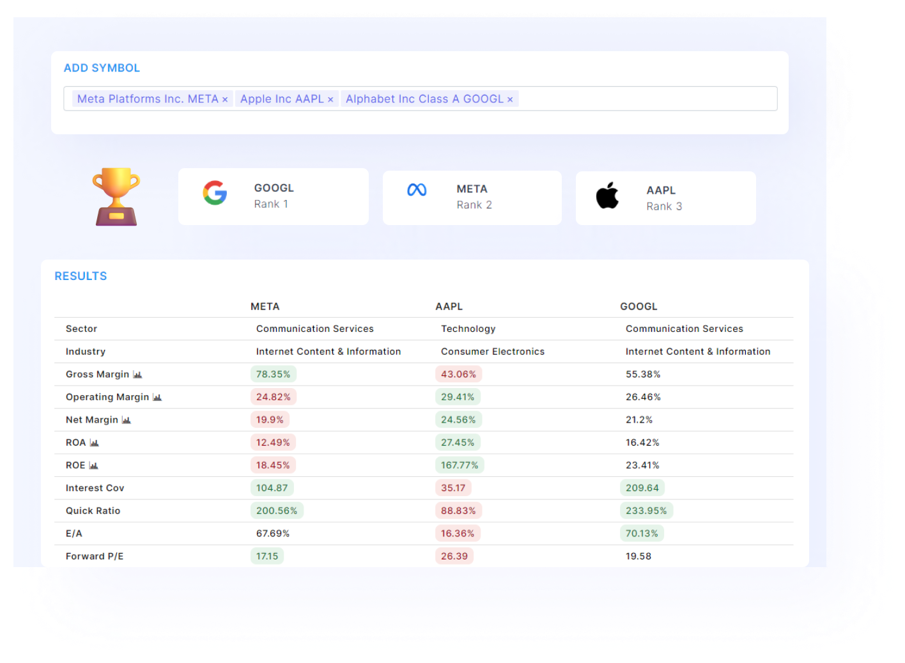Select the AAPL Rank 3 card
The image size is (905, 663).
666,198
